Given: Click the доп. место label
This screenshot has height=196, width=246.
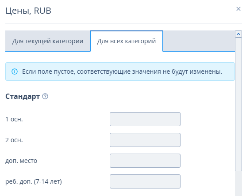Looking at the screenshot, I should [21, 161].
